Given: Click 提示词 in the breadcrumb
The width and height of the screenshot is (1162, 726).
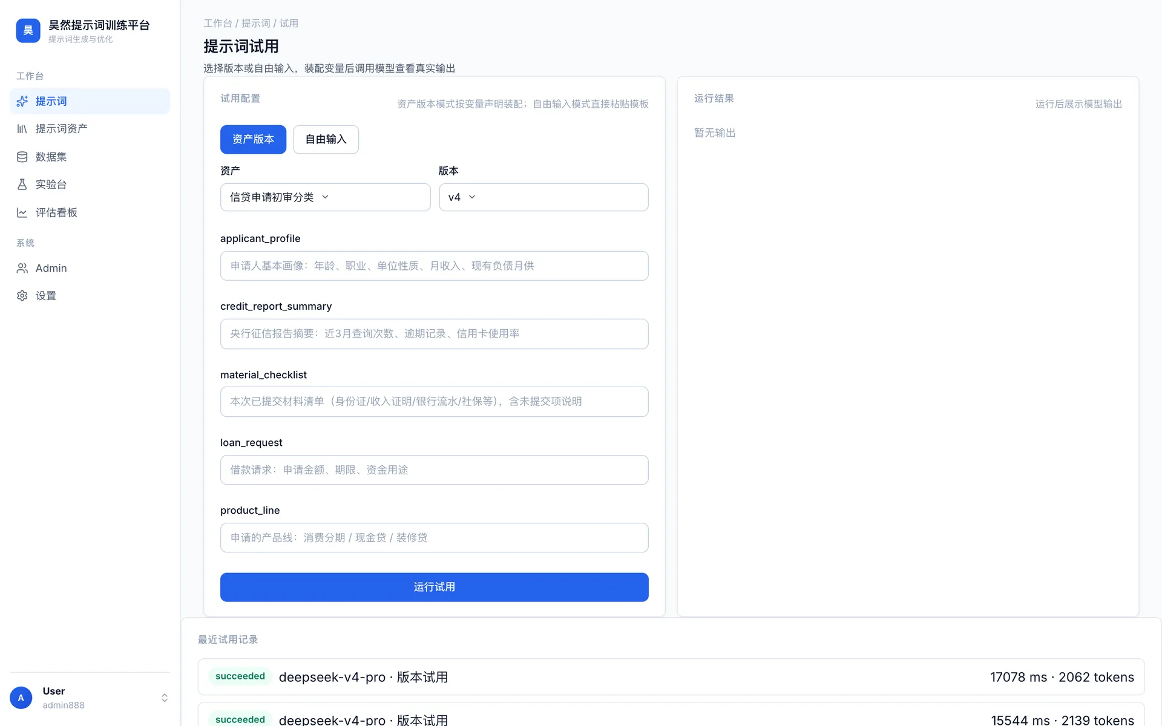Looking at the screenshot, I should pos(256,23).
